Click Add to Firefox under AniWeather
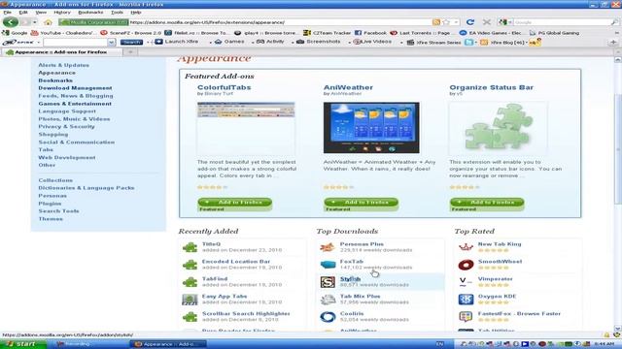Screen dimensions: 622x349 tap(361, 203)
